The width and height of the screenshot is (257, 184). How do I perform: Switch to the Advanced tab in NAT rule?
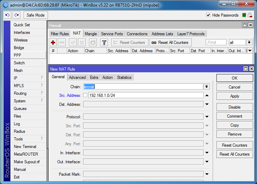[77, 77]
